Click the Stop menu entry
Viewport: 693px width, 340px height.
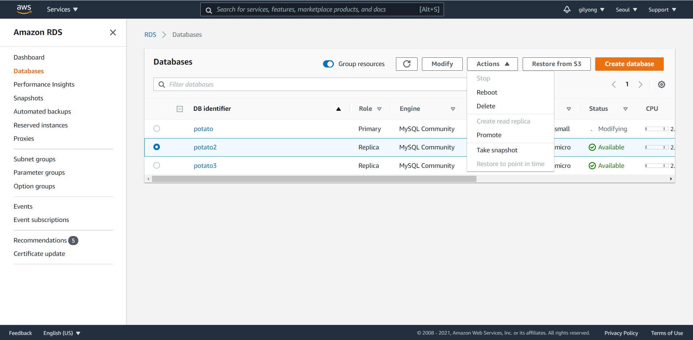(x=510, y=78)
